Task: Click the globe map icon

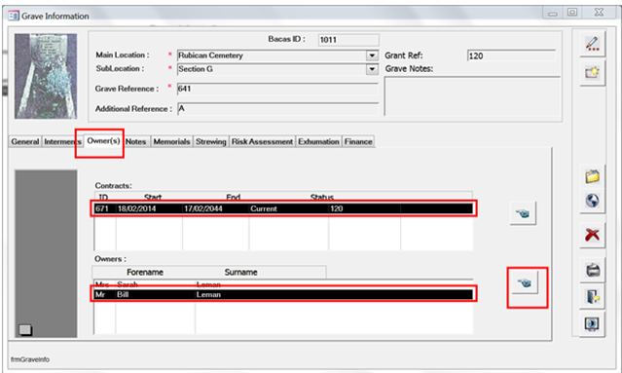Action: tap(592, 201)
